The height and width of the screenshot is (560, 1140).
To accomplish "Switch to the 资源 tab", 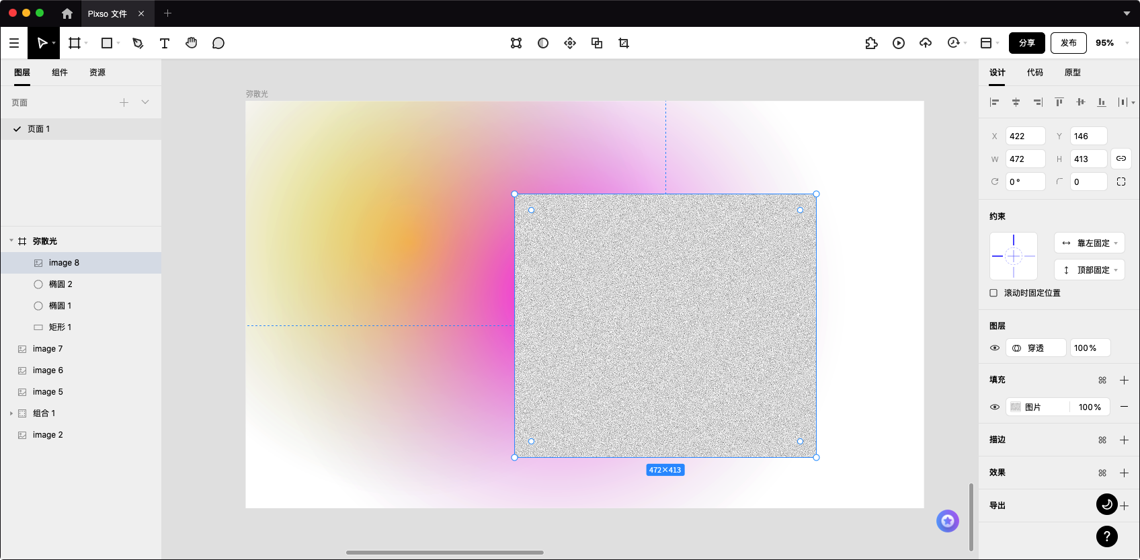I will (97, 73).
